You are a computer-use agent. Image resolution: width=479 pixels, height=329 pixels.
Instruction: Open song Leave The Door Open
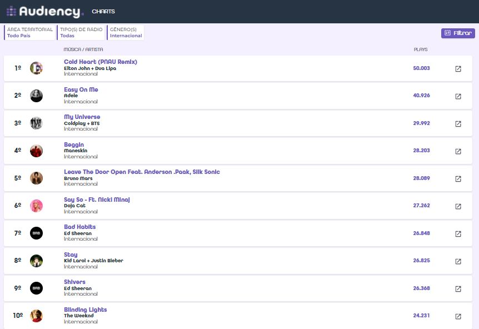point(142,172)
